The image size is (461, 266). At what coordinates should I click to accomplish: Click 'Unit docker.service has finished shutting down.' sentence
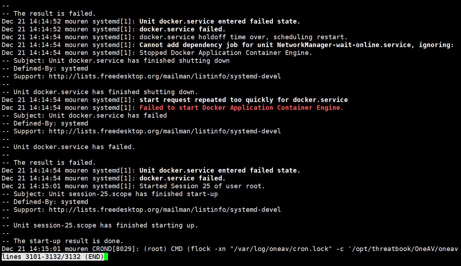click(106, 92)
